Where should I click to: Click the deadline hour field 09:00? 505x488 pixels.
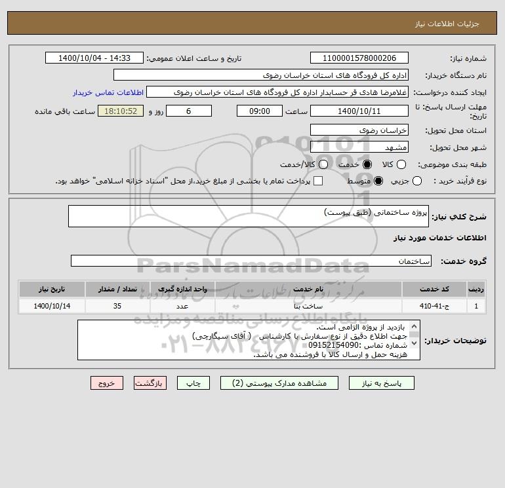(x=260, y=111)
